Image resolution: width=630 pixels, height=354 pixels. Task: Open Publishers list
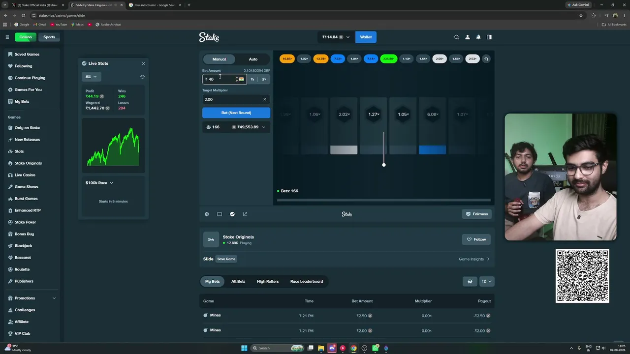tap(24, 281)
